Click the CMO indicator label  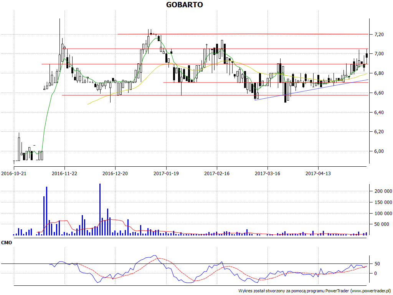tap(7, 243)
